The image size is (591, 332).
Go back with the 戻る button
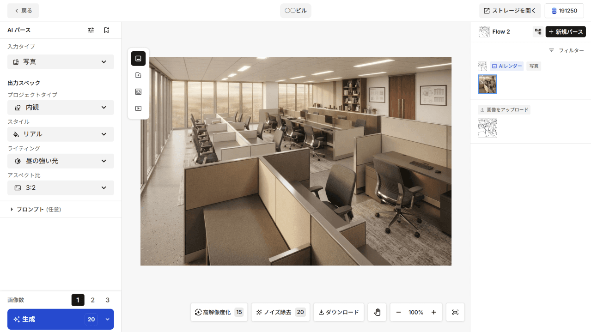tap(23, 11)
